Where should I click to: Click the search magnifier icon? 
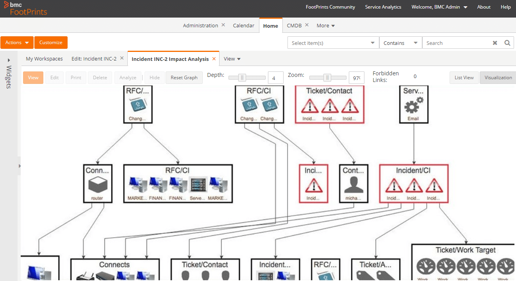(507, 43)
